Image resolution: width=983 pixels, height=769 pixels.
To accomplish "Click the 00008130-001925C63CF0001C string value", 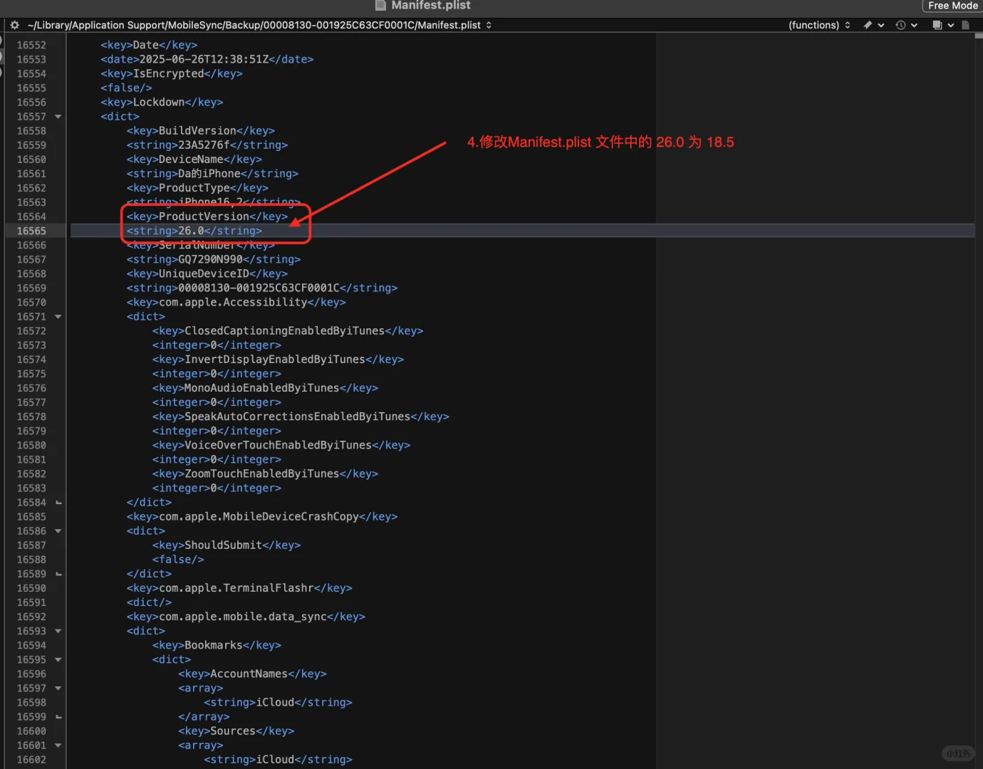I will pos(262,288).
